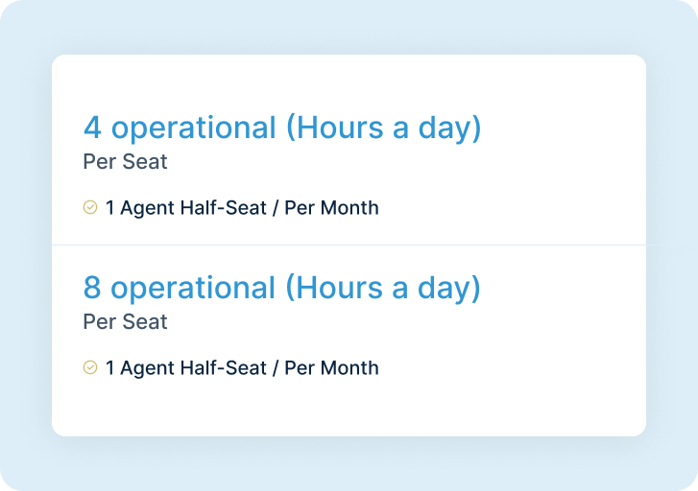The height and width of the screenshot is (491, 698).
Task: Click the word "operational" in the first heading
Action: pos(194,129)
